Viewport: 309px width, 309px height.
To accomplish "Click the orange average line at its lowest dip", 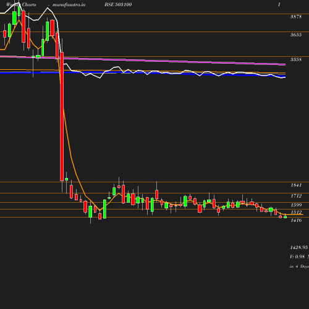I will tap(99, 210).
